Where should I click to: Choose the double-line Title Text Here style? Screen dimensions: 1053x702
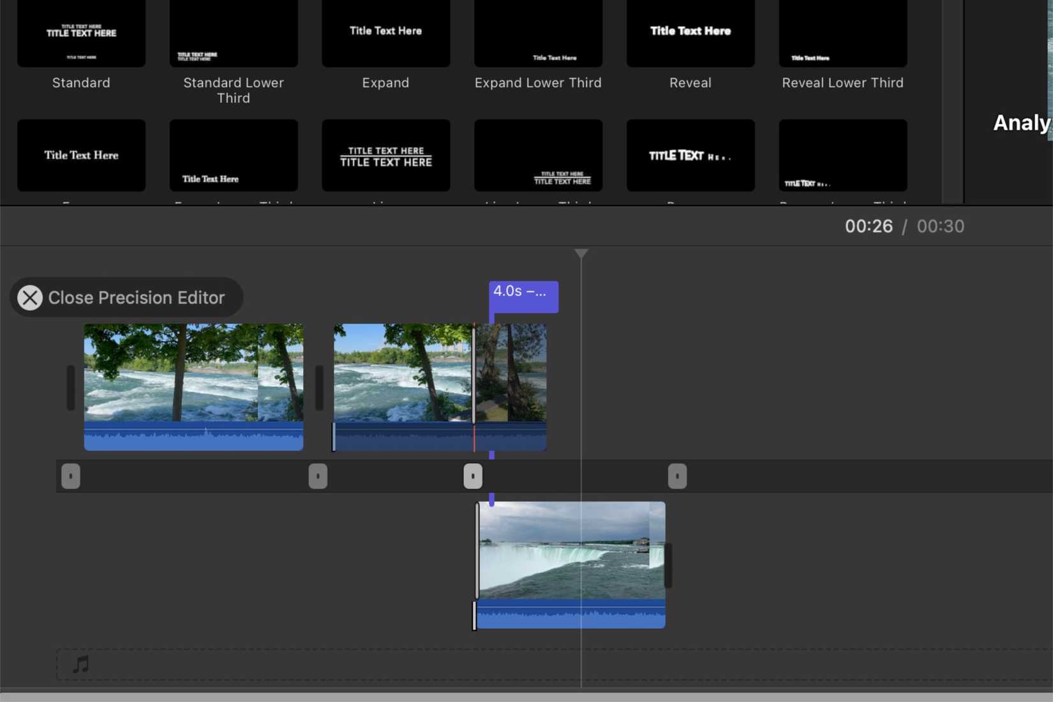(385, 155)
